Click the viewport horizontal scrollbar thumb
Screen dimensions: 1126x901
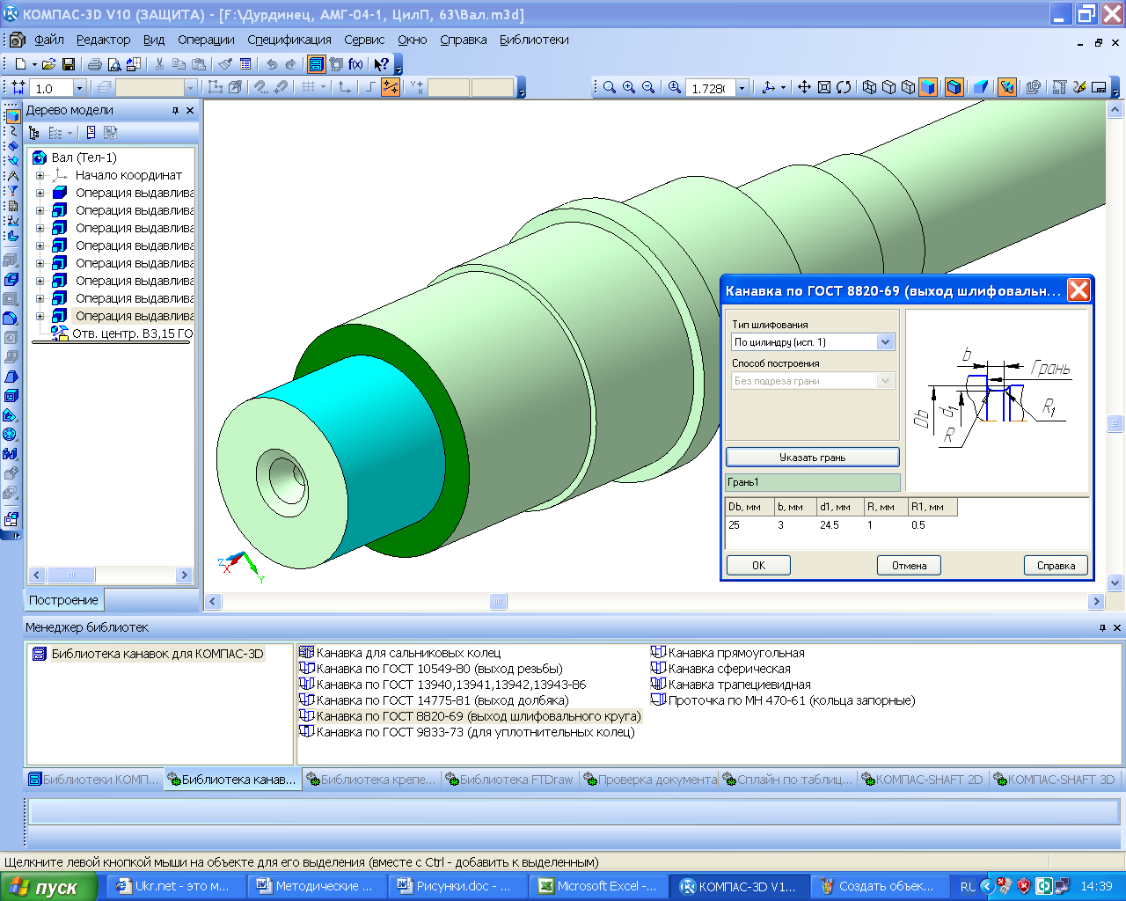pyautogui.click(x=499, y=602)
